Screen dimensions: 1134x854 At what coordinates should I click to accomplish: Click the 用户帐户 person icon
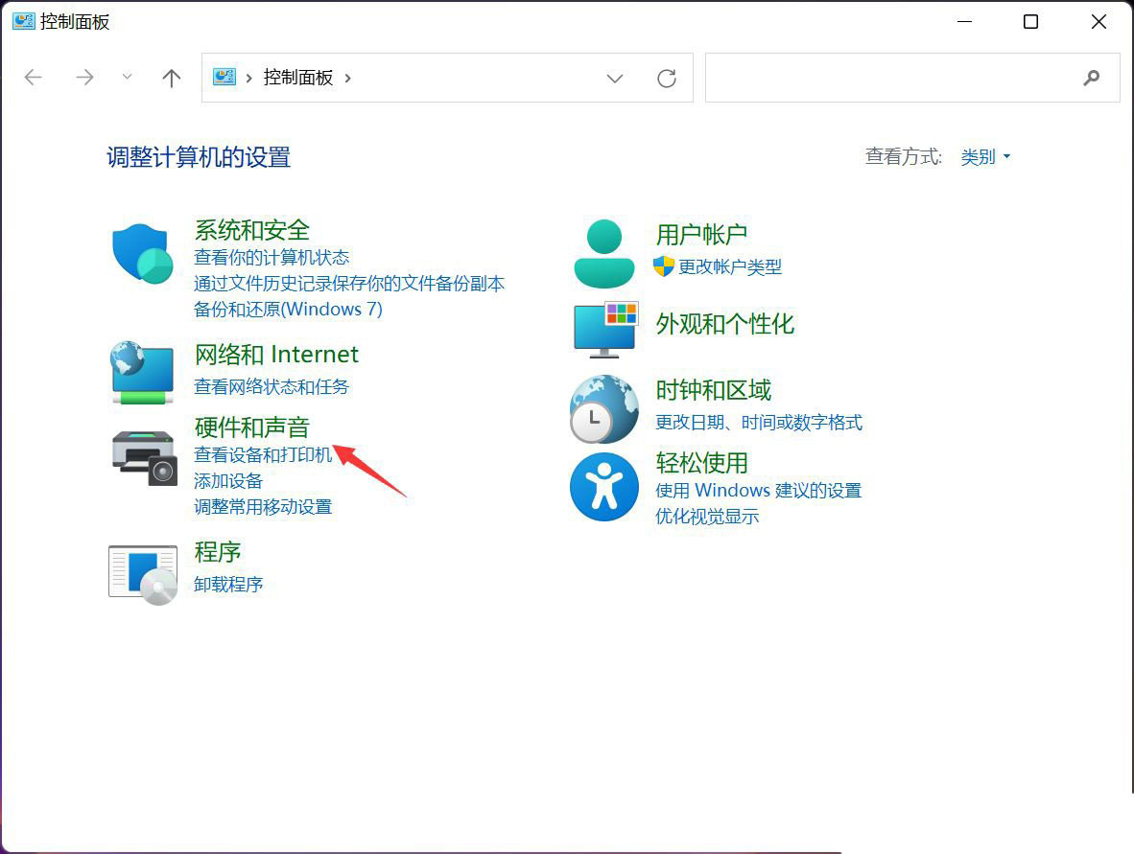pos(602,251)
